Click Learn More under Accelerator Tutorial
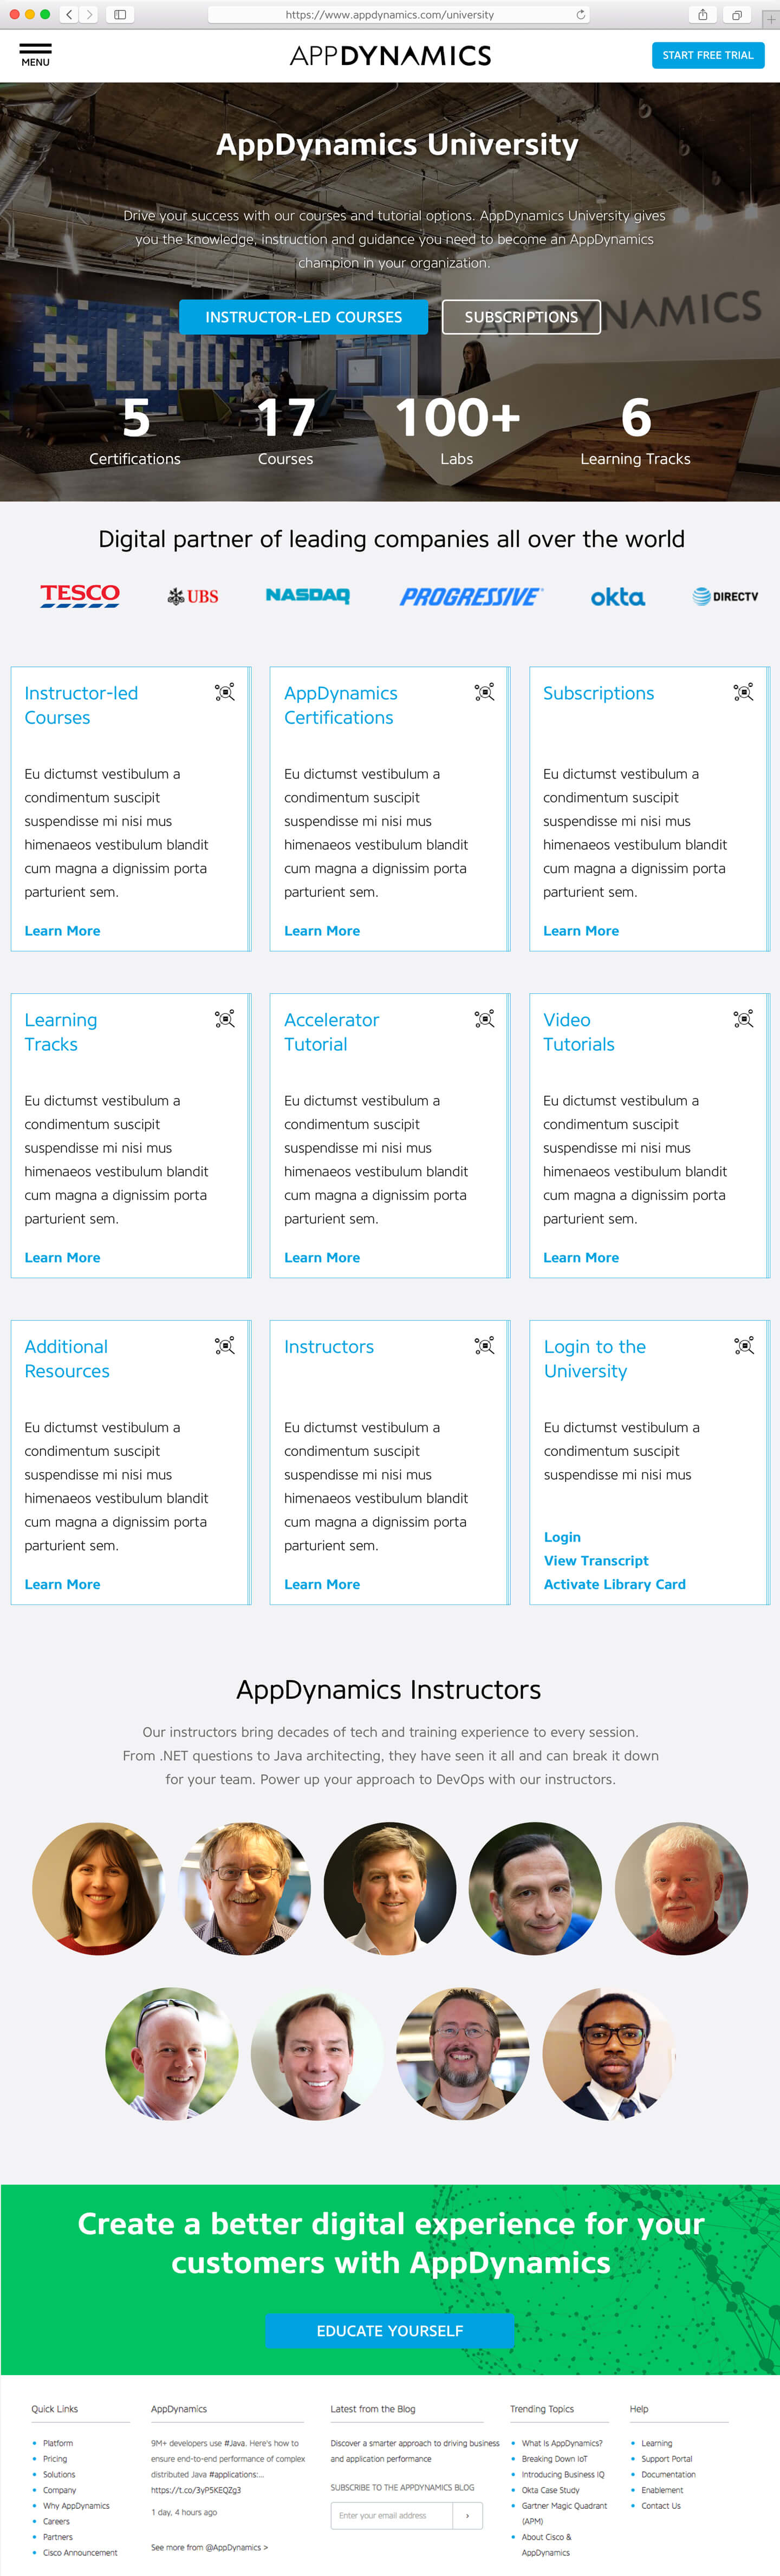 click(x=322, y=1258)
